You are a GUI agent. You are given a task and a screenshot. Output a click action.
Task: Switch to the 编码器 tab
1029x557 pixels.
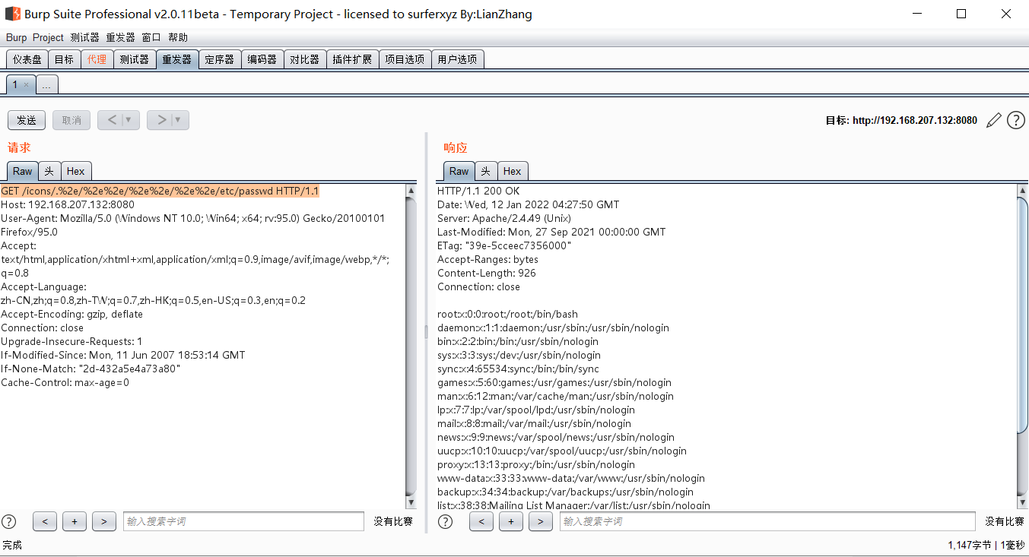(262, 59)
